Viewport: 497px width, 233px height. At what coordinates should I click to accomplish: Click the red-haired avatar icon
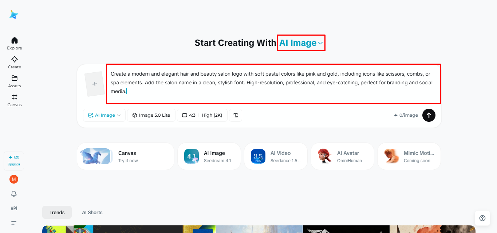point(325,156)
